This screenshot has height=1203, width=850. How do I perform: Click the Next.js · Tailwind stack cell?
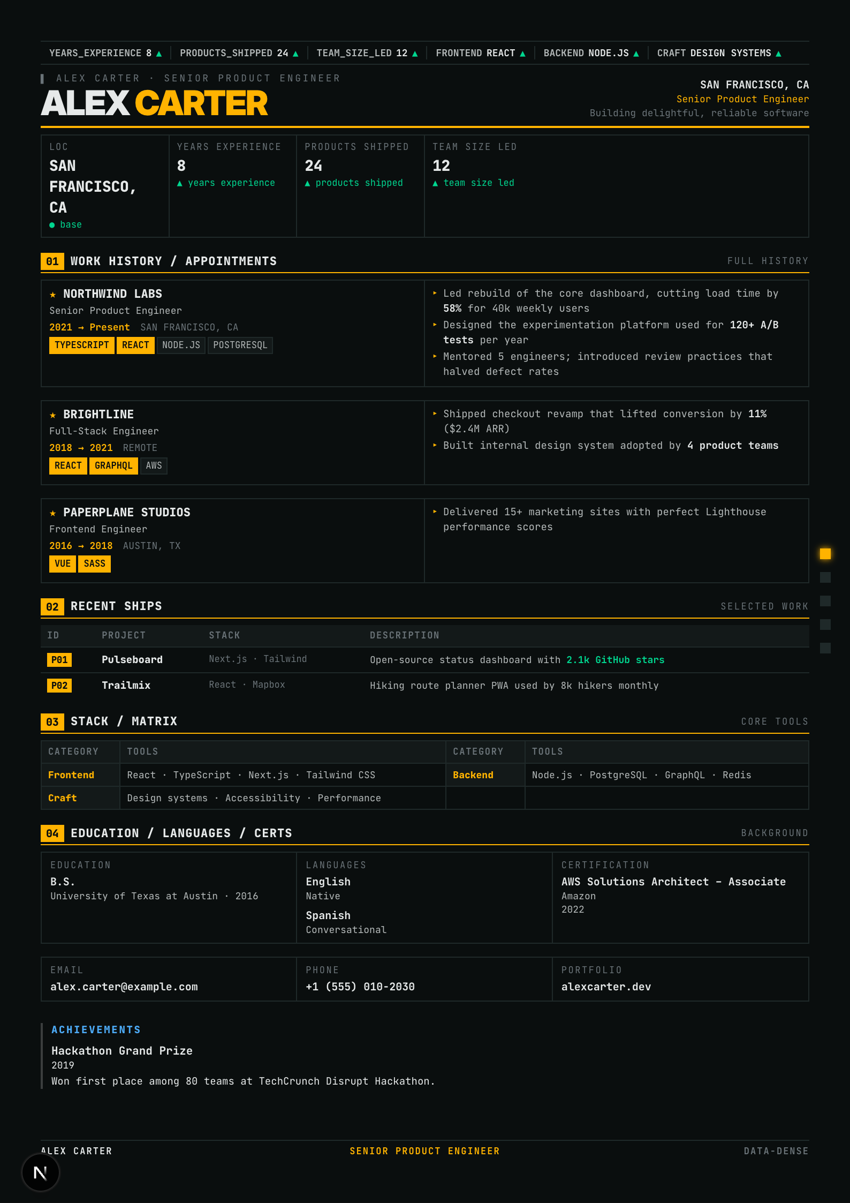click(258, 659)
